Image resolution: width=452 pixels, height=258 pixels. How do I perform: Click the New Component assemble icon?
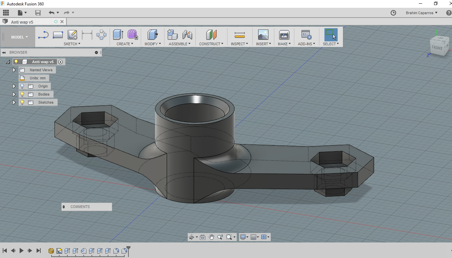pyautogui.click(x=172, y=34)
